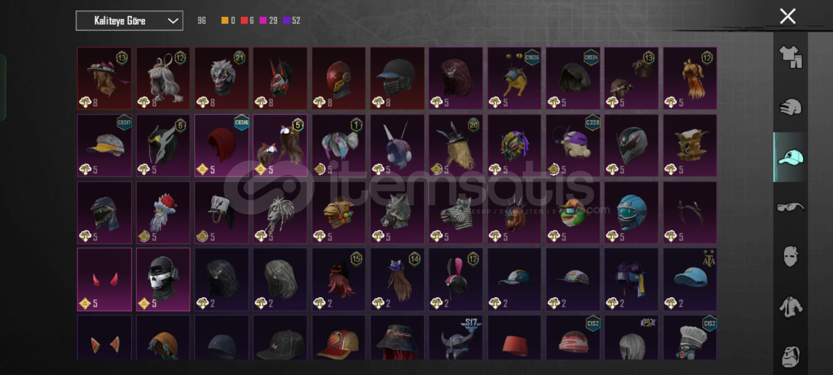Image resolution: width=833 pixels, height=375 pixels.
Task: Select the blue AFA cap
Action: coord(690,280)
